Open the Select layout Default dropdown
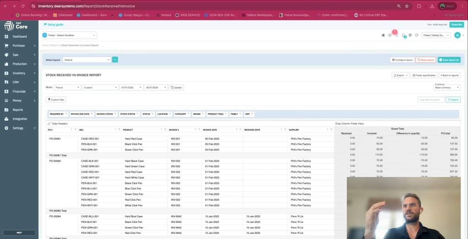468x239 pixels. click(87, 60)
